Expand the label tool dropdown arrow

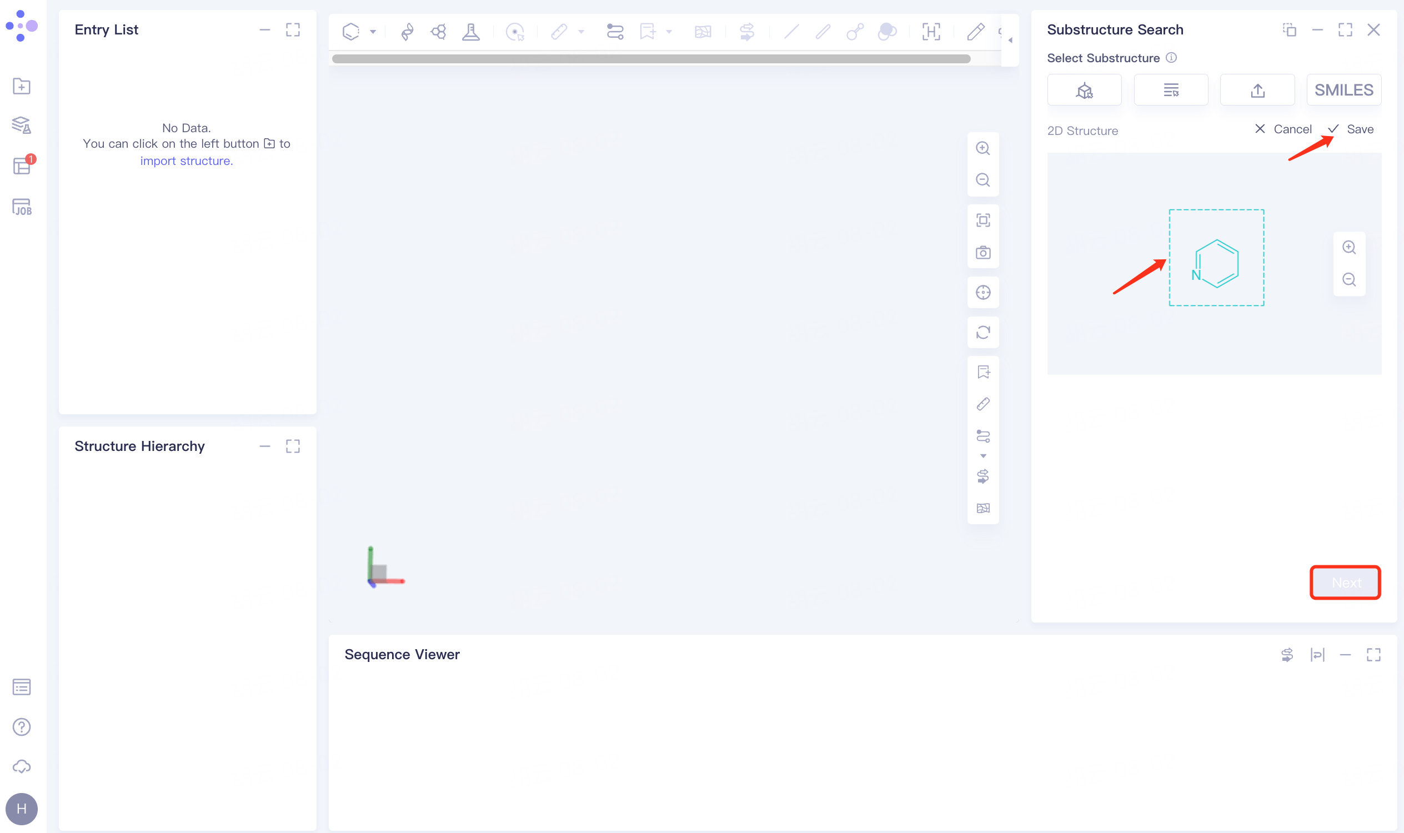click(669, 32)
